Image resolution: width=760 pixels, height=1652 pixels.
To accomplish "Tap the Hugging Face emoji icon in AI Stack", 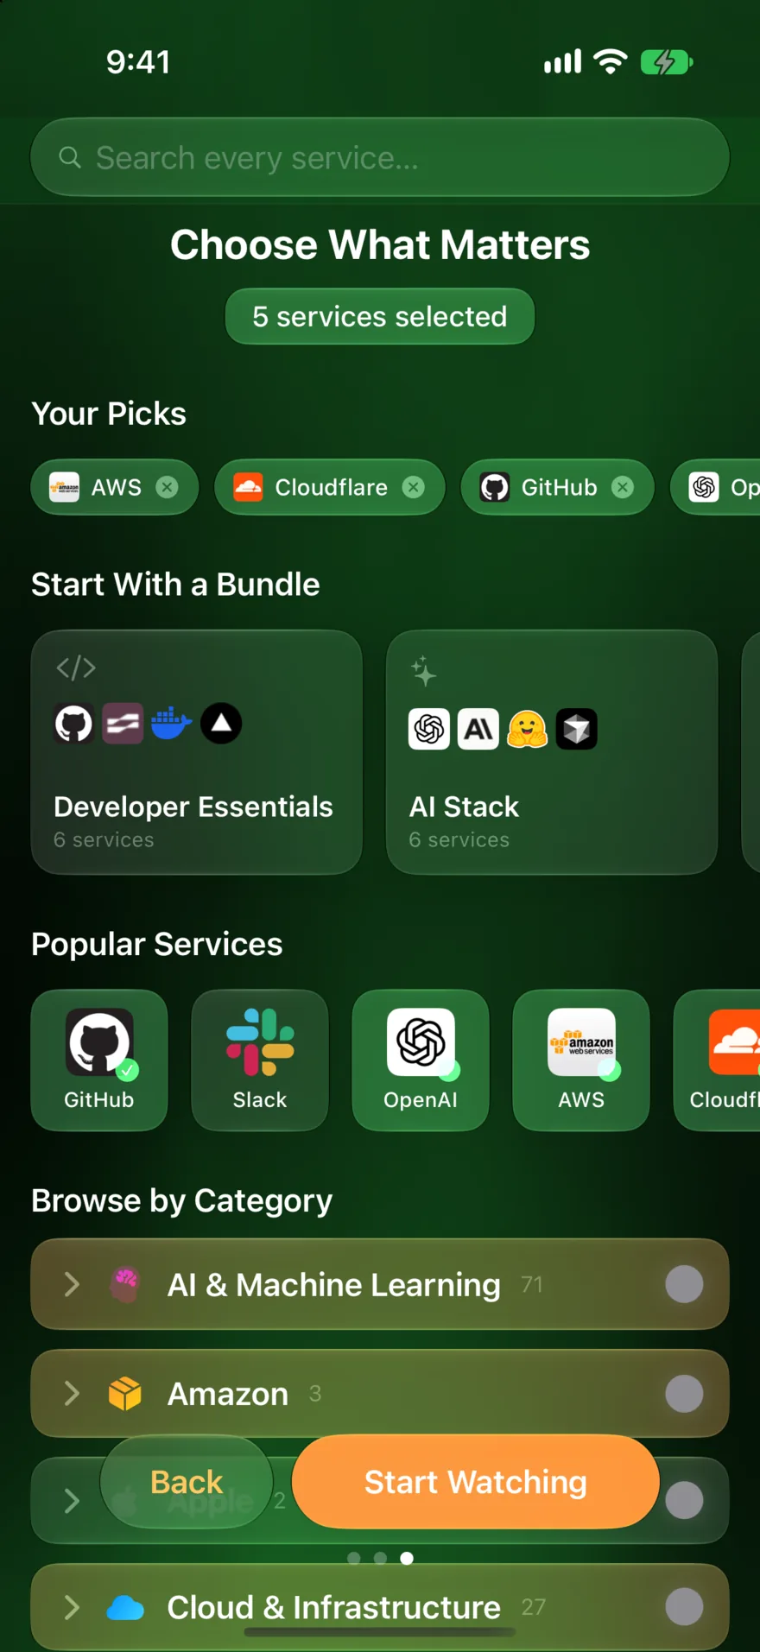I will pyautogui.click(x=528, y=729).
